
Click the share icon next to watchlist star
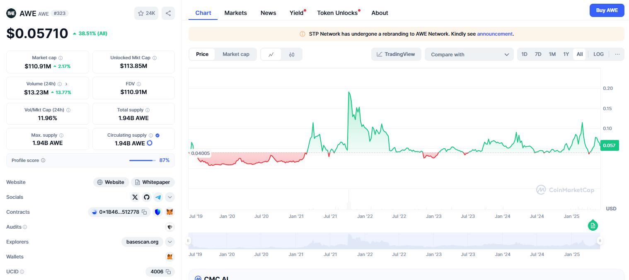[x=168, y=13]
